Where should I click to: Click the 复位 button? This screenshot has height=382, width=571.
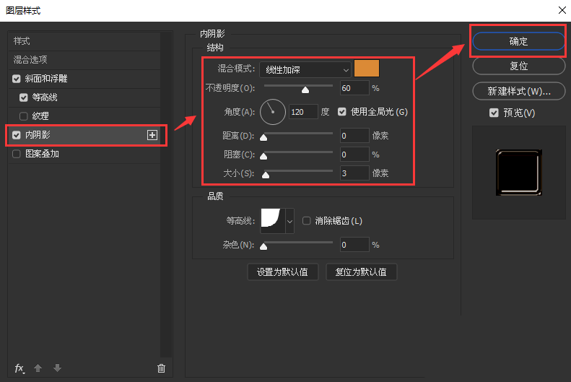518,66
